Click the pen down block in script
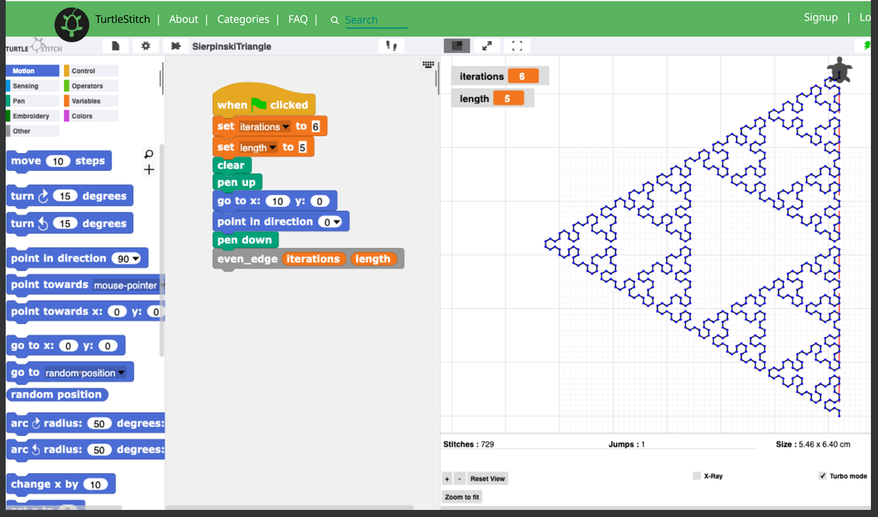 pyautogui.click(x=244, y=240)
